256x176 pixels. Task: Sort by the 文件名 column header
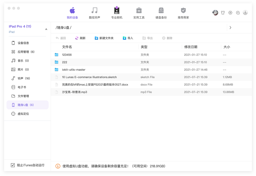point(67,47)
